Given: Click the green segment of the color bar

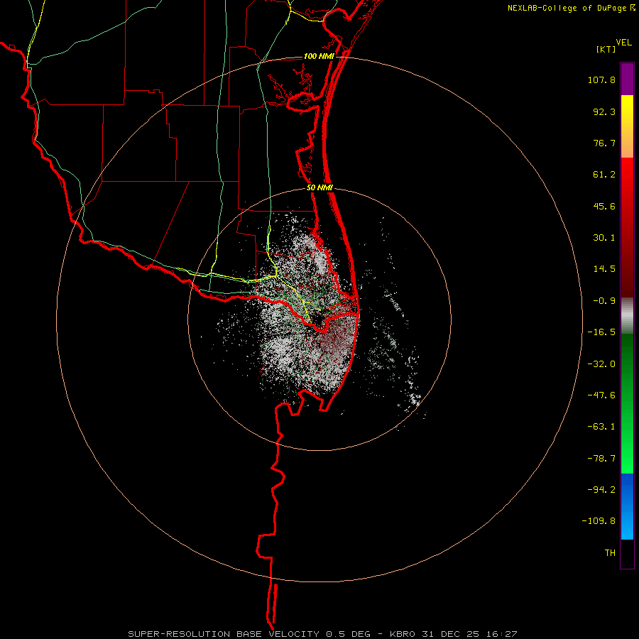Looking at the screenshot, I should tap(627, 403).
